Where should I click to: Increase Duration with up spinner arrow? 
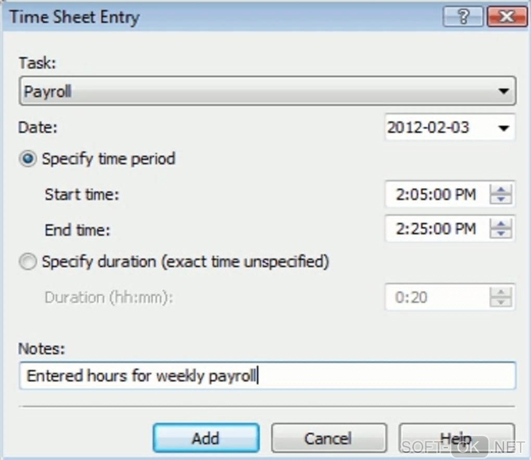[501, 292]
